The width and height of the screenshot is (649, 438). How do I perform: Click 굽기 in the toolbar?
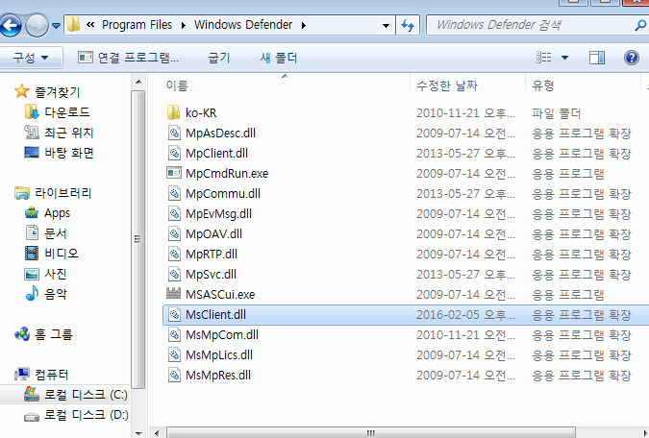(x=218, y=58)
